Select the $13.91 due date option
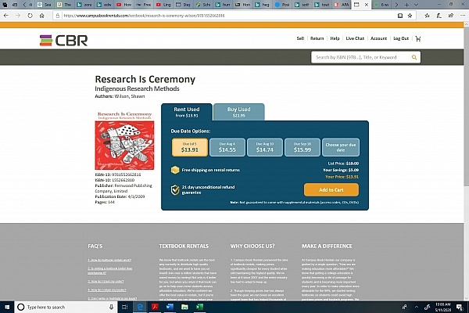This screenshot has height=313, width=469. click(x=190, y=147)
